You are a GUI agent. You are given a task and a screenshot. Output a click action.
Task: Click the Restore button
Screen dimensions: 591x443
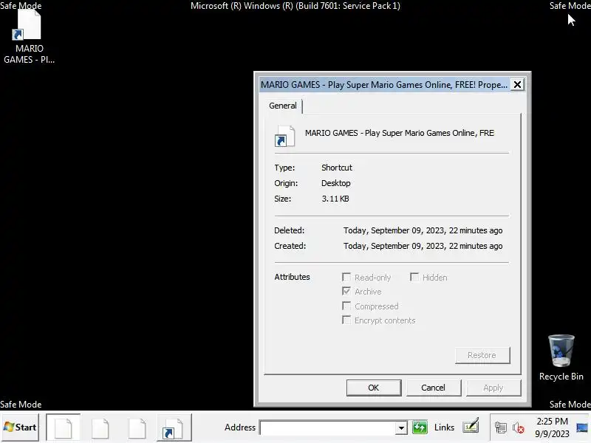click(x=482, y=355)
